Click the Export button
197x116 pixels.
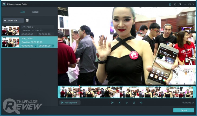pos(184,110)
